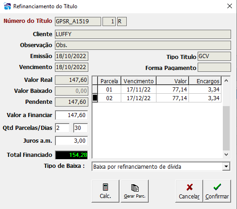Click the Valor column header
Screen dimensions: 237x209
tap(172, 81)
